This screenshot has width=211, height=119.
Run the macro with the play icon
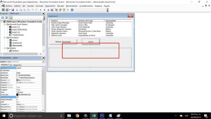tap(41, 10)
